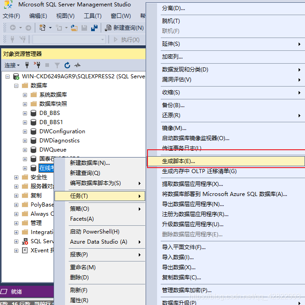Click the activity monitor pulse icon

pos(77,65)
